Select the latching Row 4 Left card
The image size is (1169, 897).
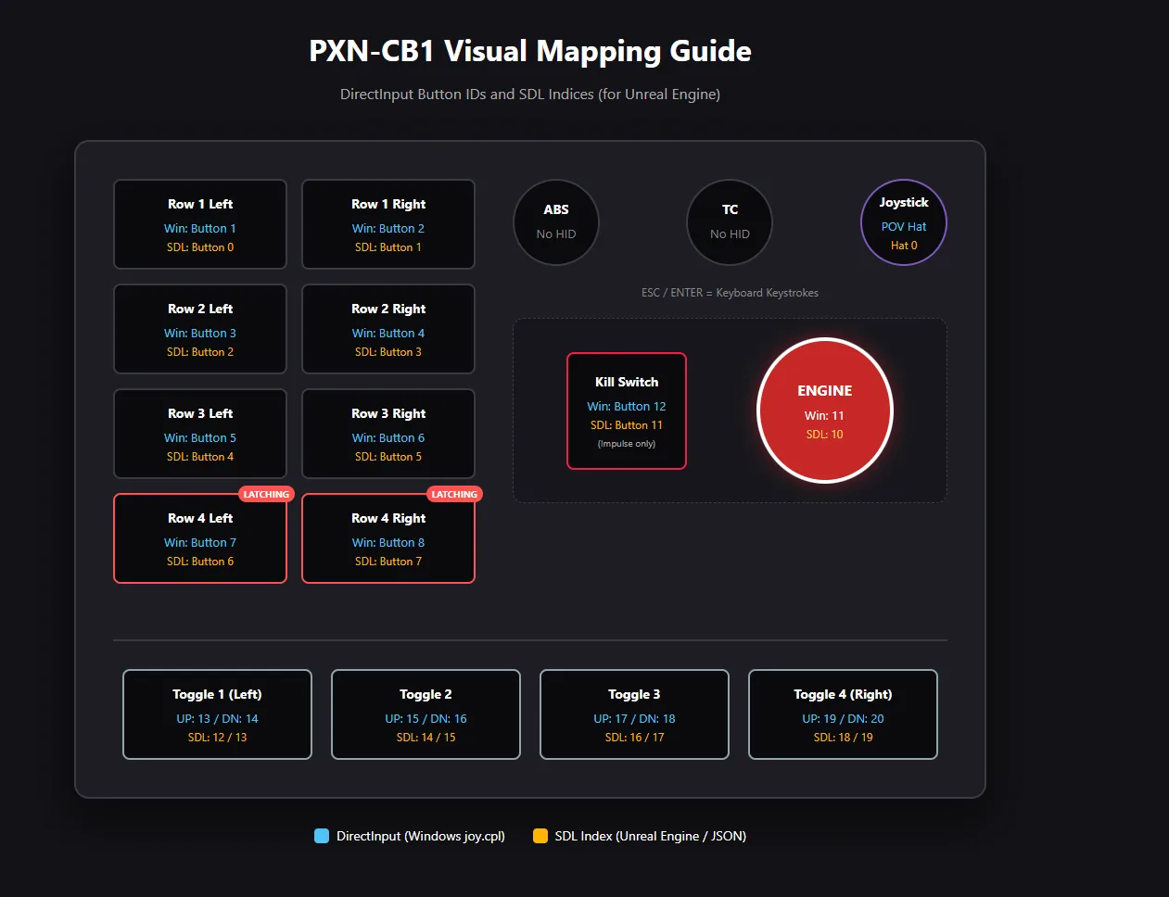pyautogui.click(x=200, y=538)
